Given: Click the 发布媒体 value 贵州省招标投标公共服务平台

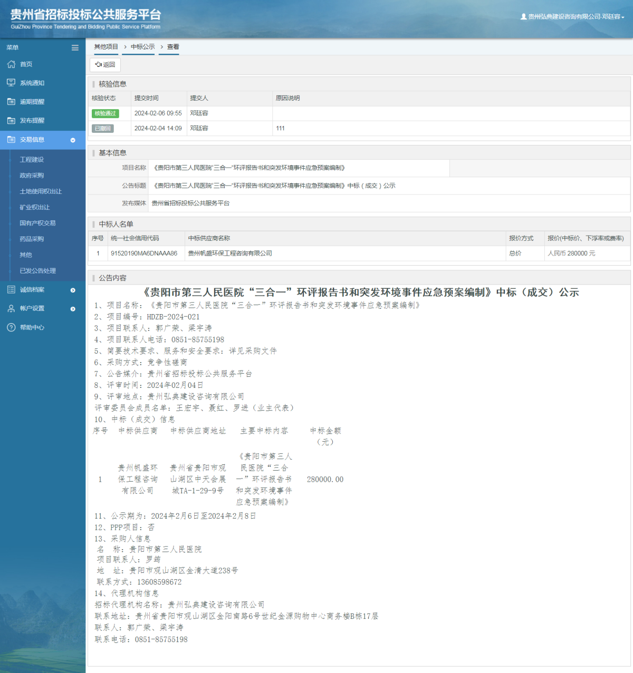Looking at the screenshot, I should pyautogui.click(x=190, y=203).
